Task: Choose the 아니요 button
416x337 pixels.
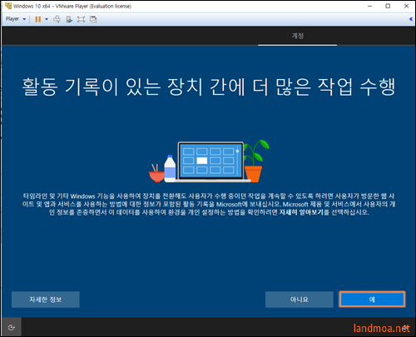Action: tap(300, 300)
